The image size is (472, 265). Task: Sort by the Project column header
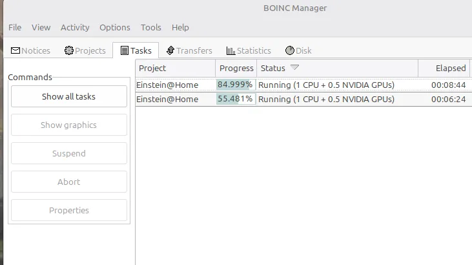coord(176,68)
